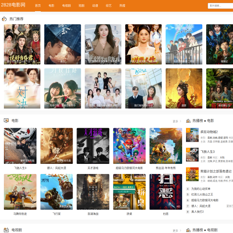Expand 更多 in the 电影 section
Screen dimensions: 233x233
pos(177,121)
